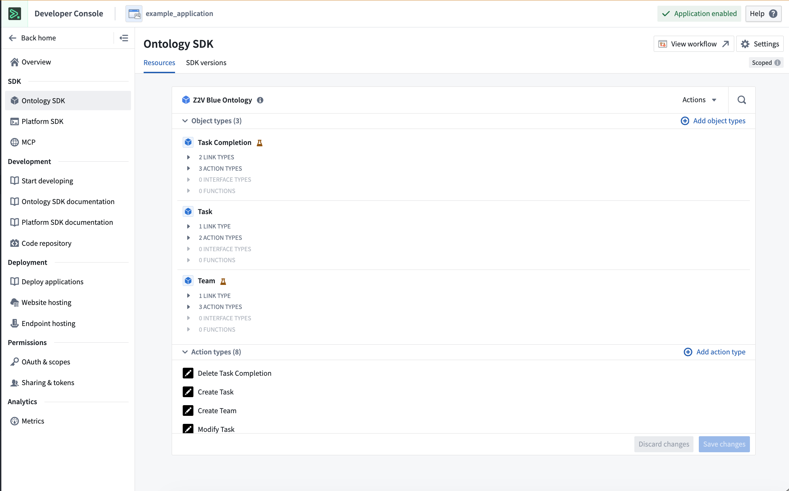
Task: Click the Application enabled status badge
Action: coord(699,14)
